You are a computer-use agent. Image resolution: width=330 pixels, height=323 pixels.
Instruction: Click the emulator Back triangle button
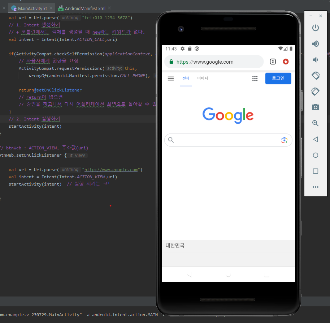click(x=315, y=139)
